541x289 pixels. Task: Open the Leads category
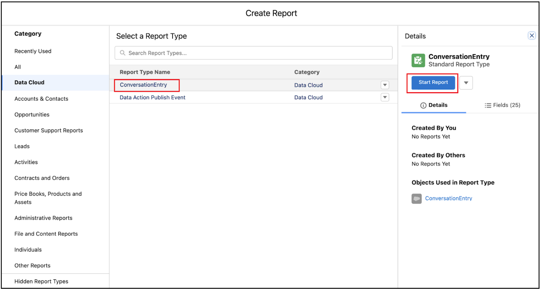click(x=22, y=146)
